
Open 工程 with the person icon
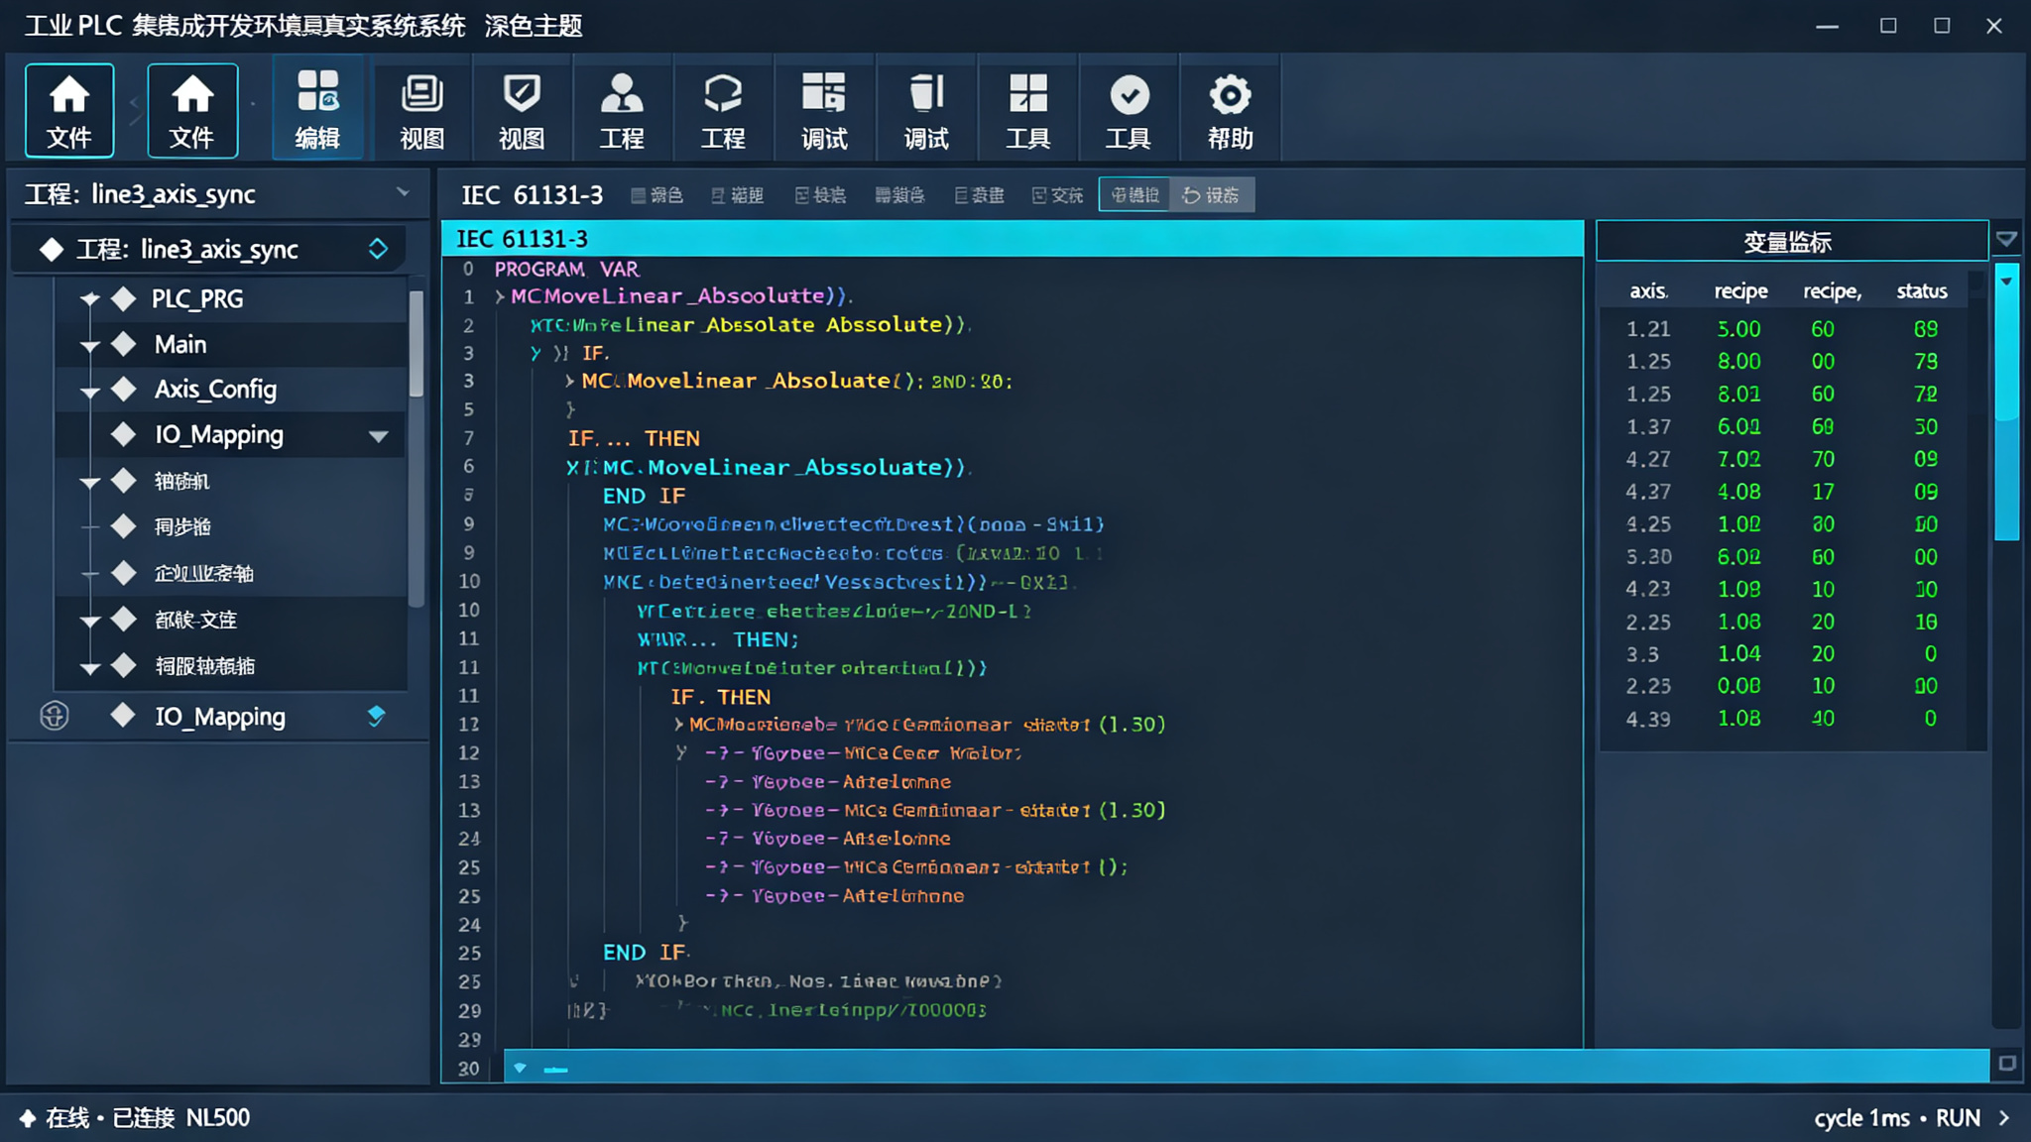(x=622, y=110)
